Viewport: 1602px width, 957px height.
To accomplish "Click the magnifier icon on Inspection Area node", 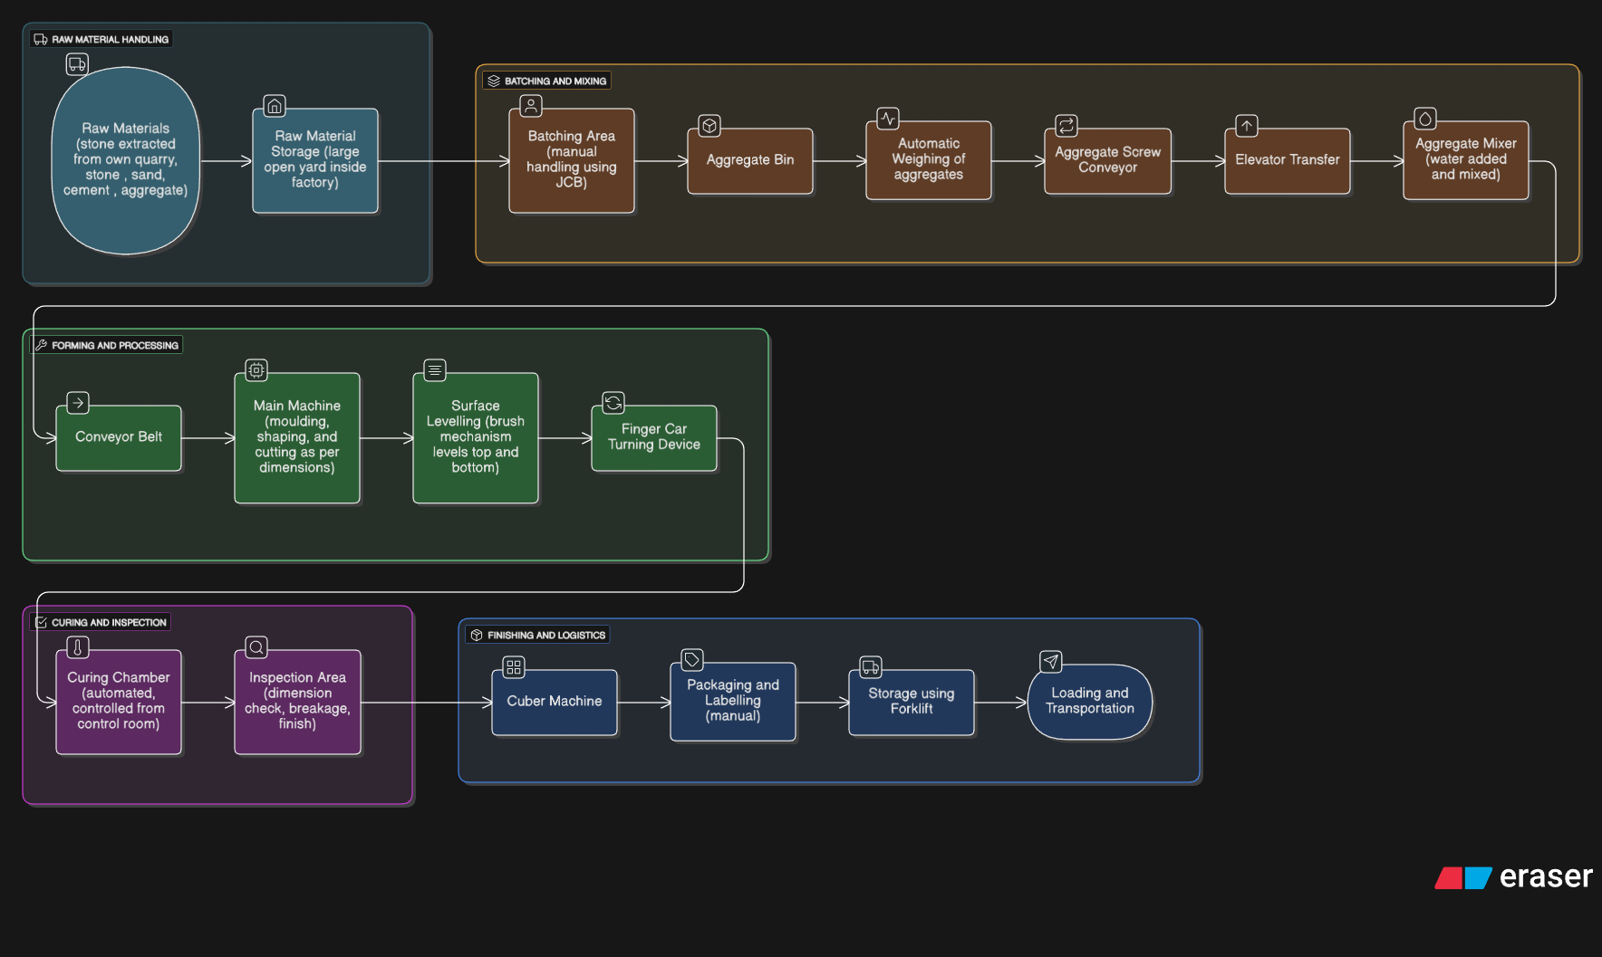I will 256,647.
